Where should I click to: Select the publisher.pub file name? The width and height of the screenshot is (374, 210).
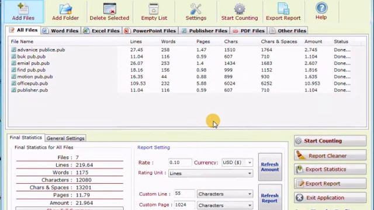point(33,90)
